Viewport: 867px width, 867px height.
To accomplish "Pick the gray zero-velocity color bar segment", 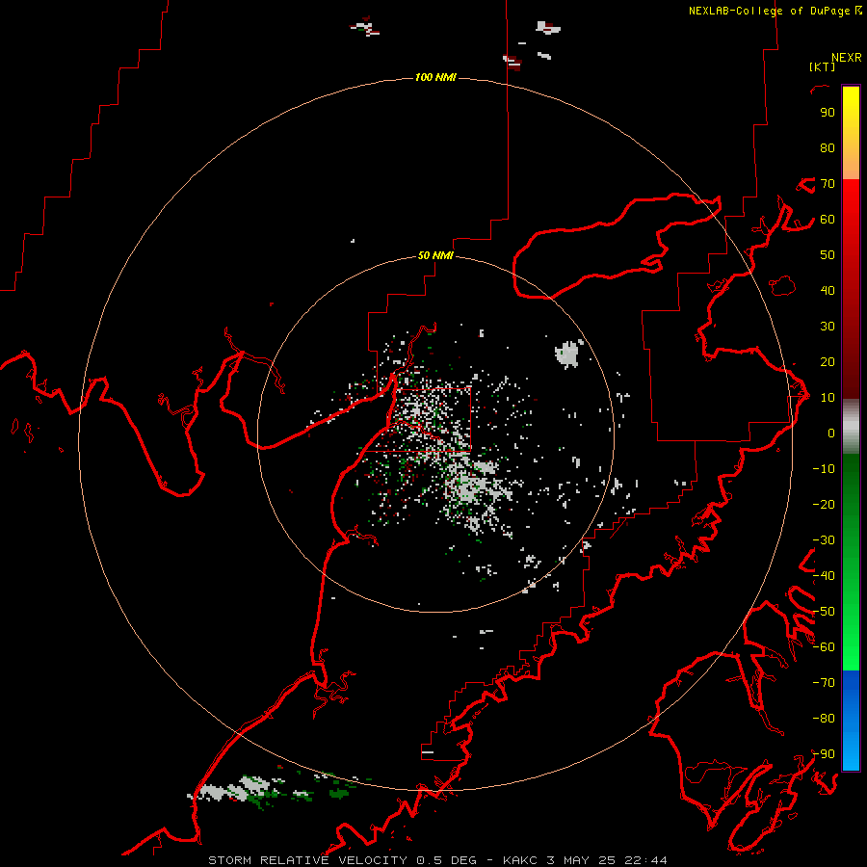I will coord(851,427).
